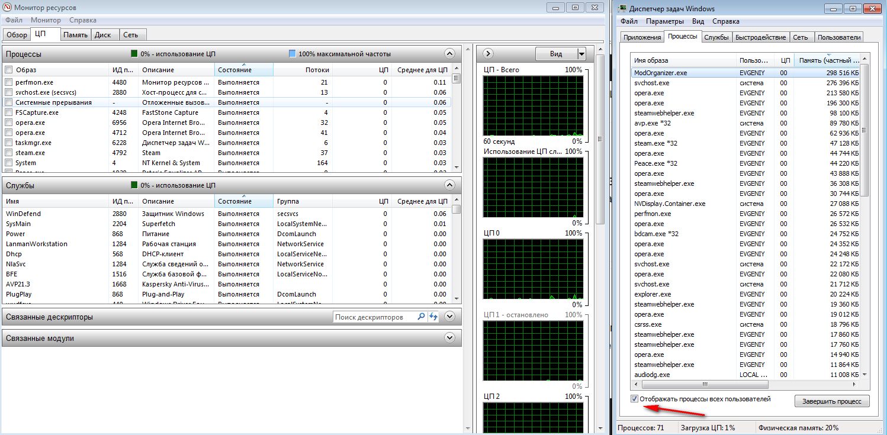This screenshot has width=887, height=435.
Task: Click the green CPU usage indicator in Processes header
Action: (134, 54)
